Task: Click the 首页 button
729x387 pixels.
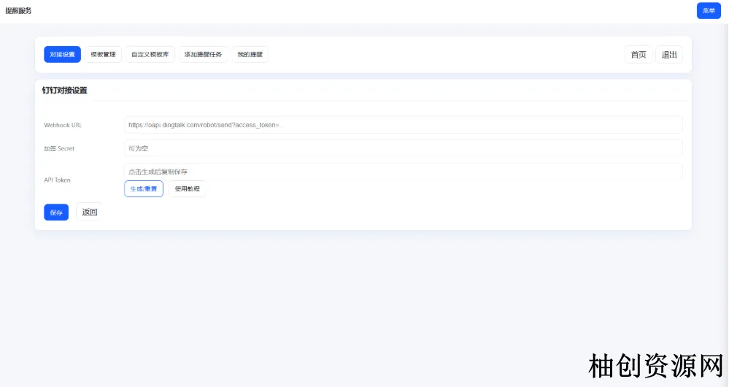Action: 639,55
